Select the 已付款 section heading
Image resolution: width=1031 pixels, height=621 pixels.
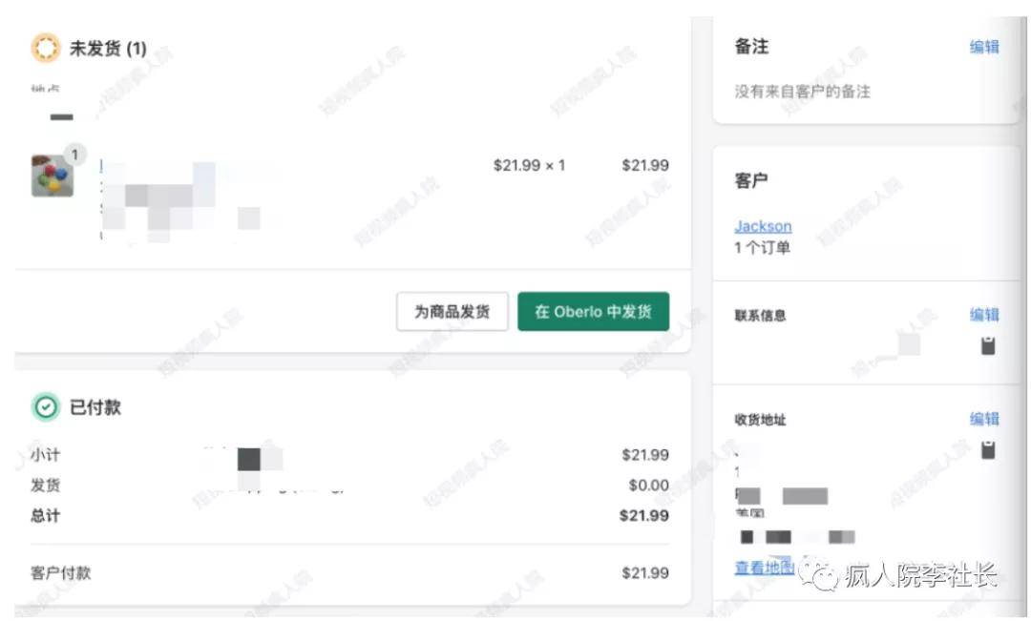tap(95, 407)
